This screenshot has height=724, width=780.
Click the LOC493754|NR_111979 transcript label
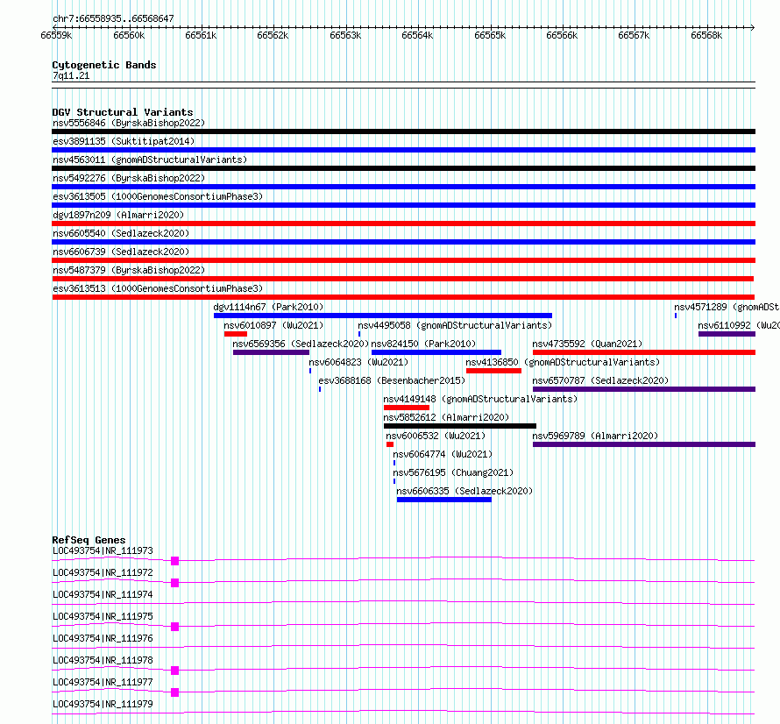[x=103, y=704]
